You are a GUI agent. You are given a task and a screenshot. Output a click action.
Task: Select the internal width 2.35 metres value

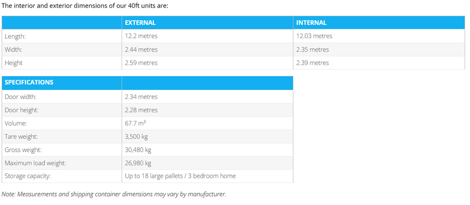pyautogui.click(x=312, y=50)
